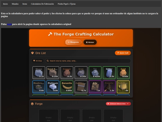162x122 pixels.
Task: Pick the Cardbo... ore tile
Action: (81, 87)
